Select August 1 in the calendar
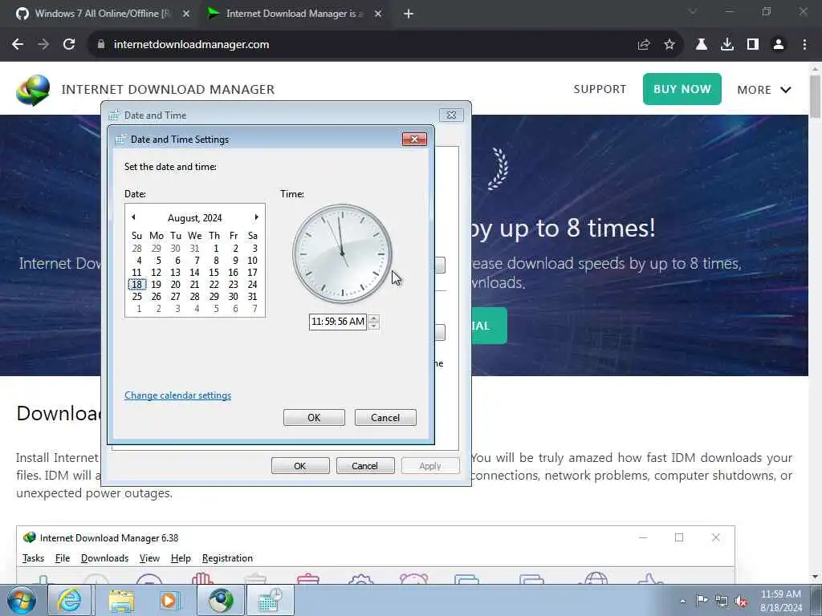 coord(216,249)
